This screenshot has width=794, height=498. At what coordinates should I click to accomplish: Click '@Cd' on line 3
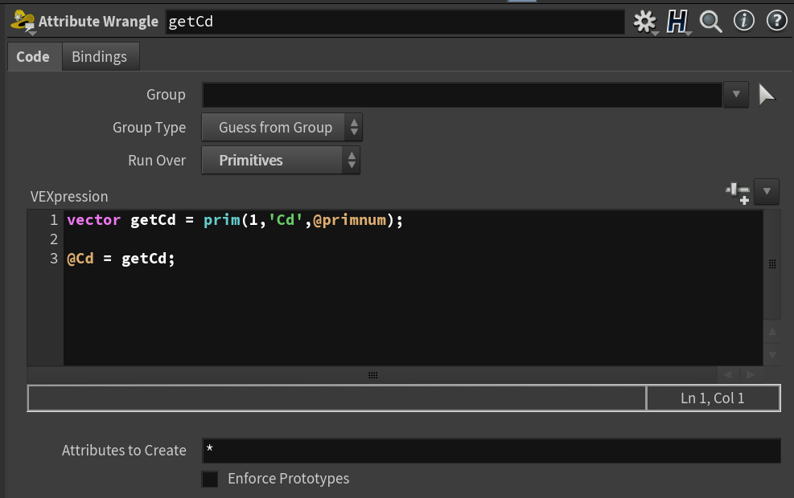click(80, 259)
